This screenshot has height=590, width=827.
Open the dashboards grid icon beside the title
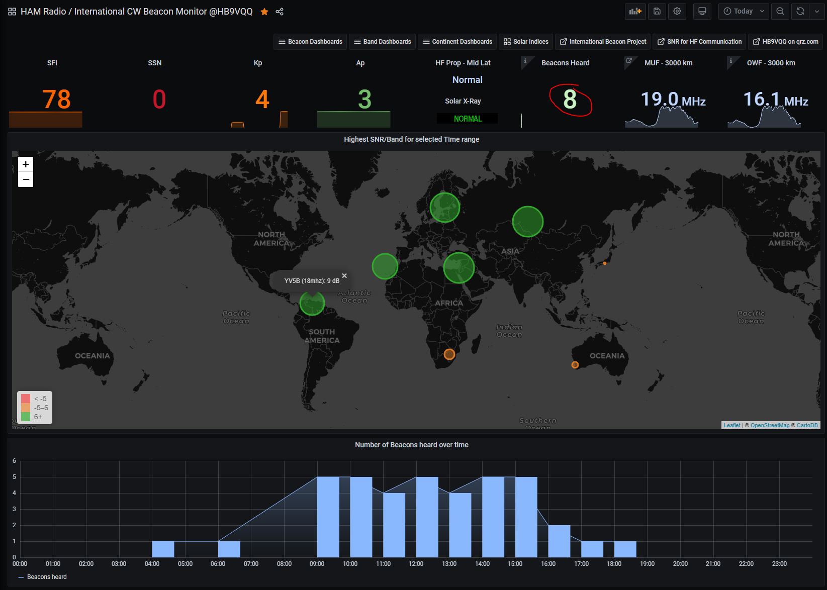click(x=12, y=12)
